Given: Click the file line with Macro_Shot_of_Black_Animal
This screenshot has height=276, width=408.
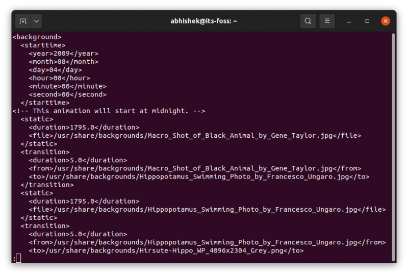Looking at the screenshot, I should 195,135.
